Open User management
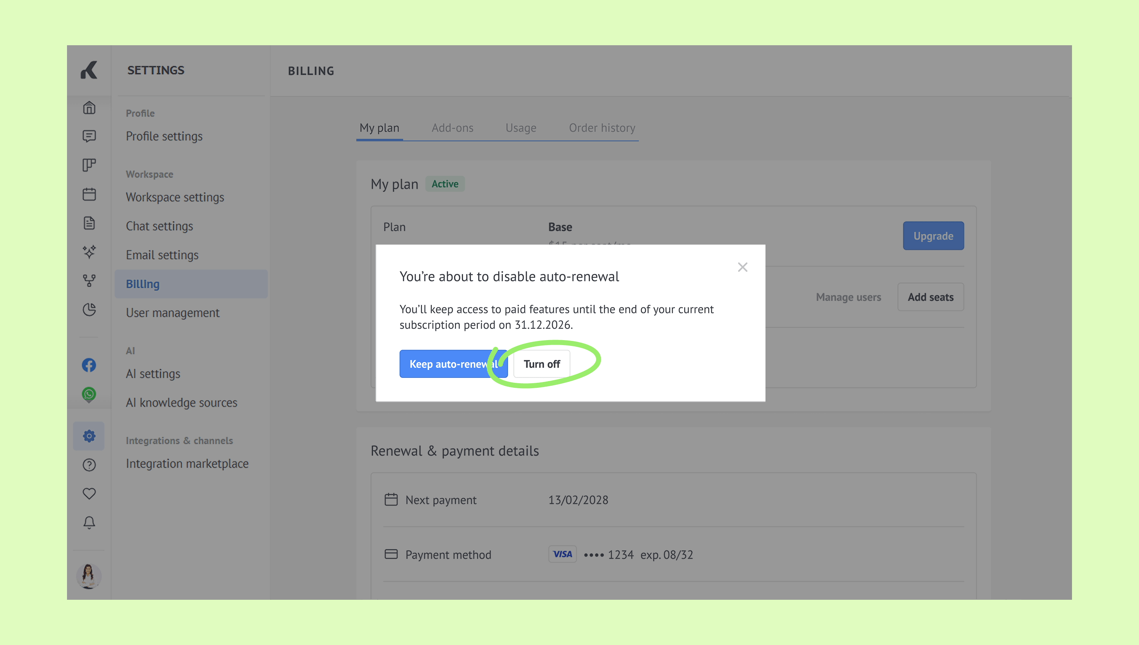Image resolution: width=1139 pixels, height=645 pixels. point(173,313)
